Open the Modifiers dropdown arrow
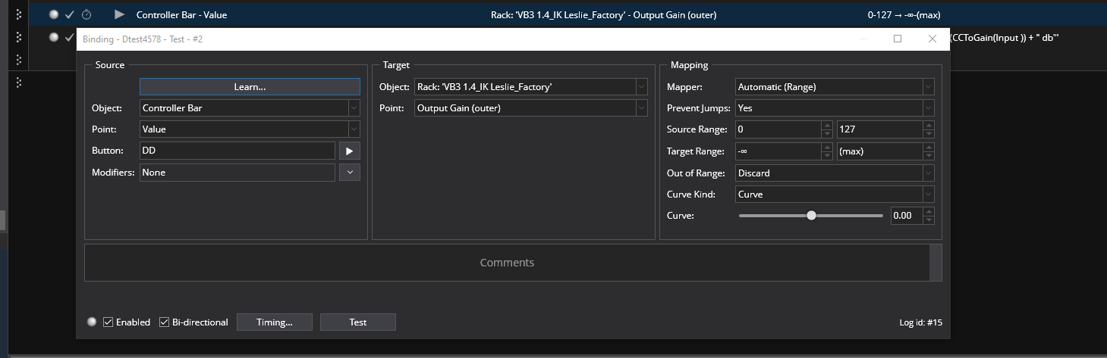 click(x=349, y=173)
